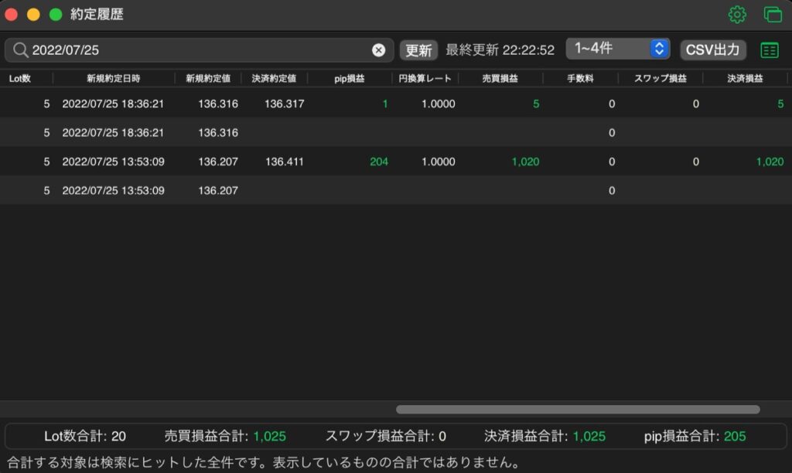792x473 pixels.
Task: Sort by the 新規約定値 column header
Action: 207,78
